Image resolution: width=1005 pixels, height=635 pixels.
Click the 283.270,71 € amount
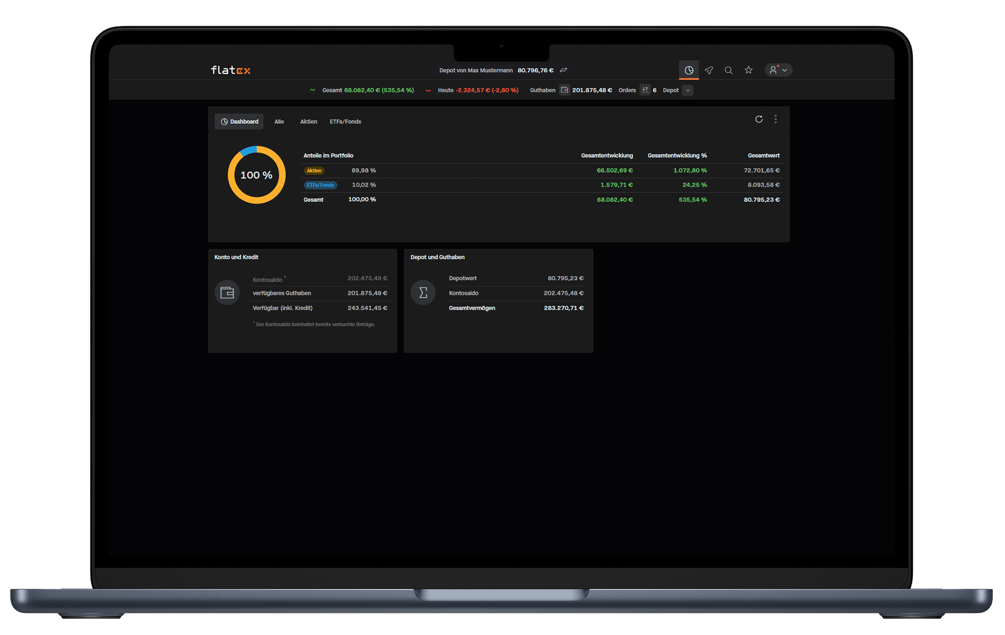point(564,308)
